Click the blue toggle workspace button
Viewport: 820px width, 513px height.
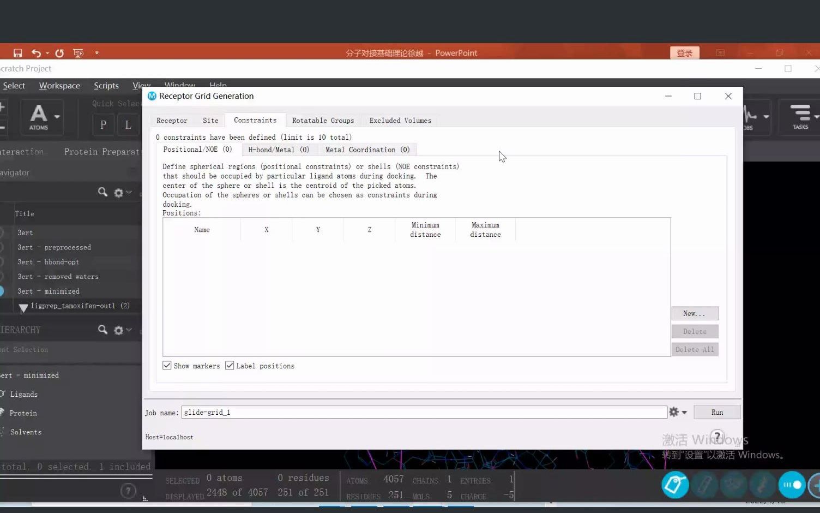(x=792, y=485)
